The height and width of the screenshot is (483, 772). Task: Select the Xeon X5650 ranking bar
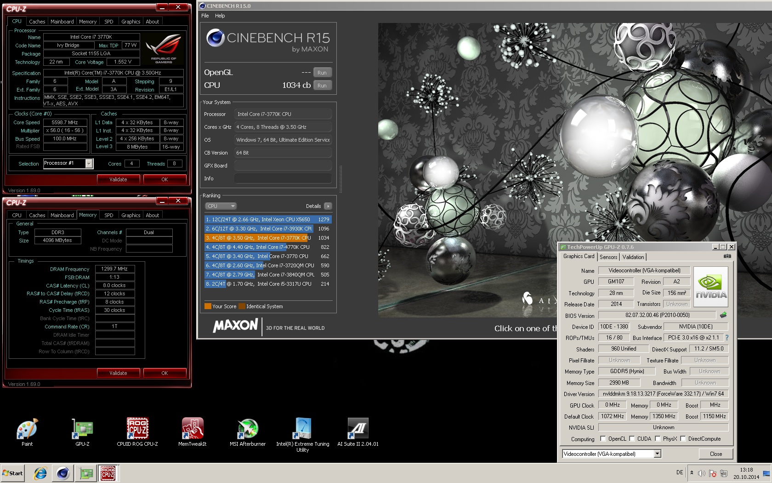[x=268, y=219]
